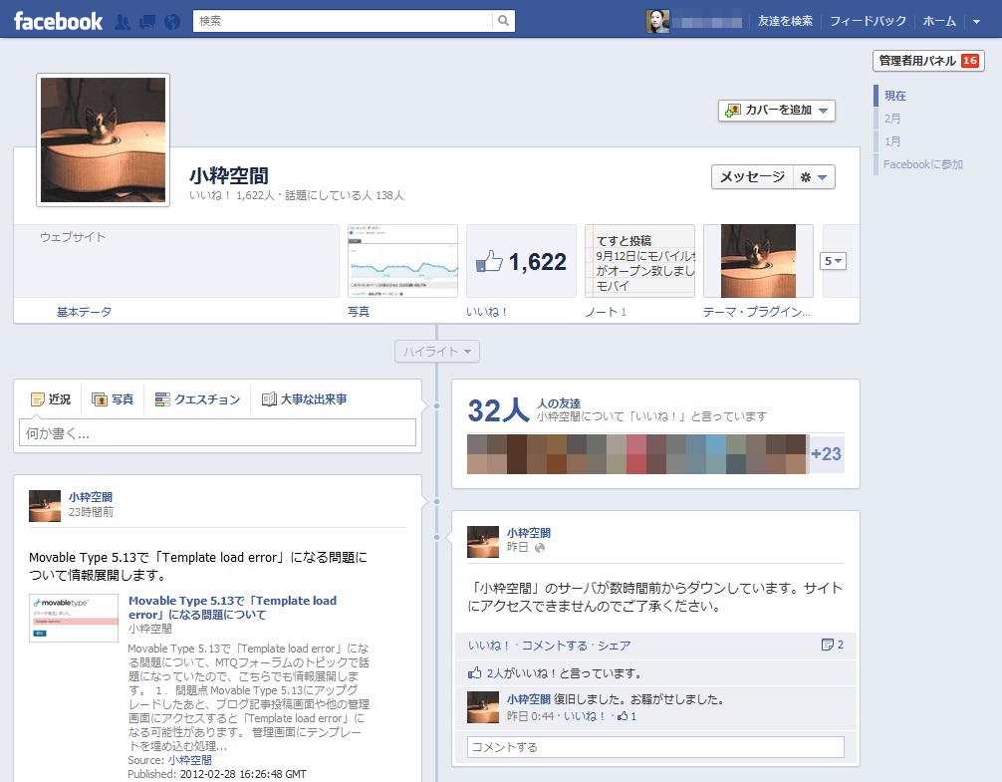Open the messages icon in header

click(x=147, y=22)
